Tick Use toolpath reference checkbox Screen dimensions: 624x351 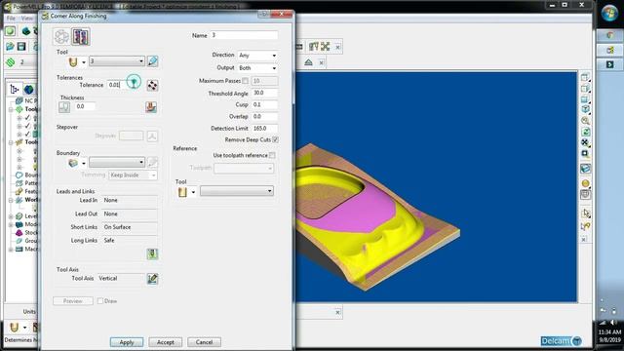click(272, 155)
